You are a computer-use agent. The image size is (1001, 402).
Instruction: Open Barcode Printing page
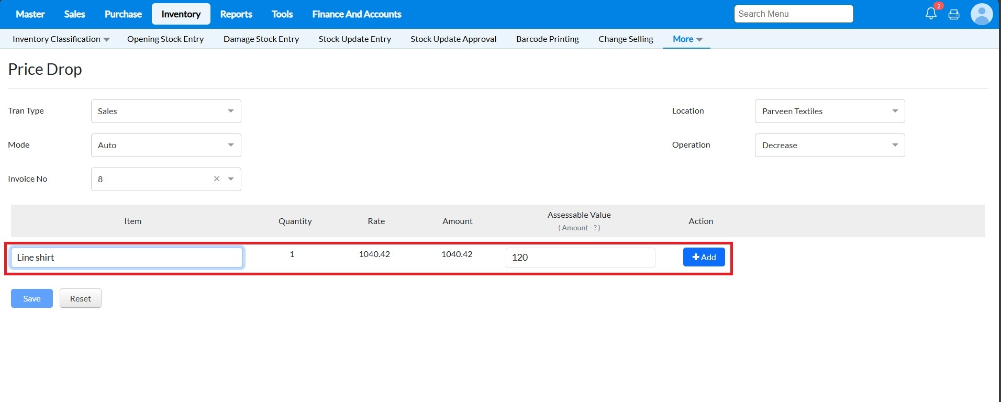click(x=547, y=39)
